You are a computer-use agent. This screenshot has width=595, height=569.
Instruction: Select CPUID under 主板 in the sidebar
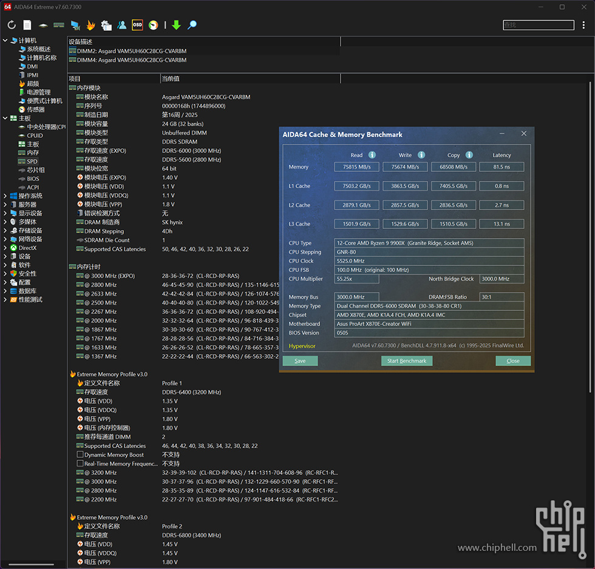(x=35, y=135)
